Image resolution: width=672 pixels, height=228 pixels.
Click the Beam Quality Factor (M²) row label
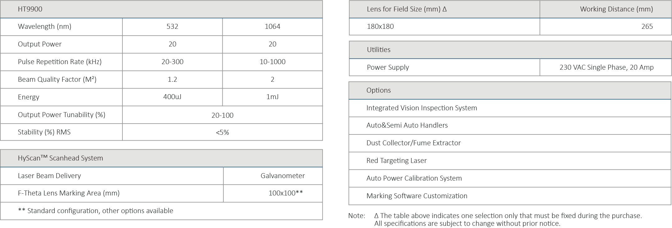point(57,79)
